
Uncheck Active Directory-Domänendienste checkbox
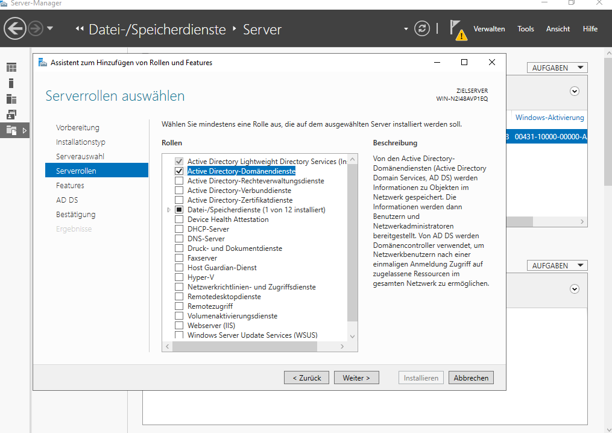[178, 171]
